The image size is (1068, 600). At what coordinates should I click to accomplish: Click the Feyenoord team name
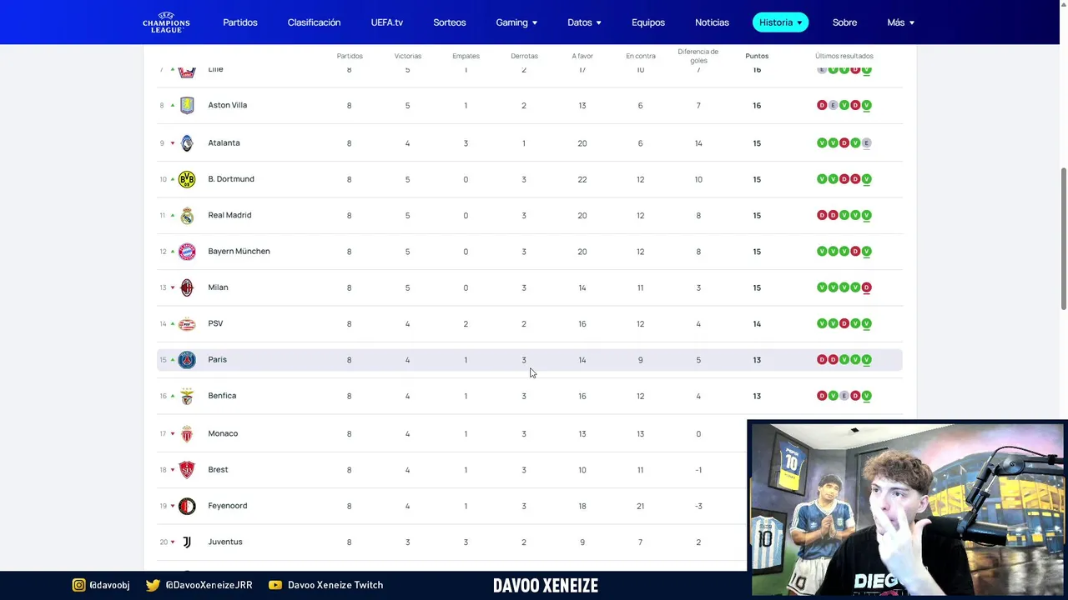point(228,506)
